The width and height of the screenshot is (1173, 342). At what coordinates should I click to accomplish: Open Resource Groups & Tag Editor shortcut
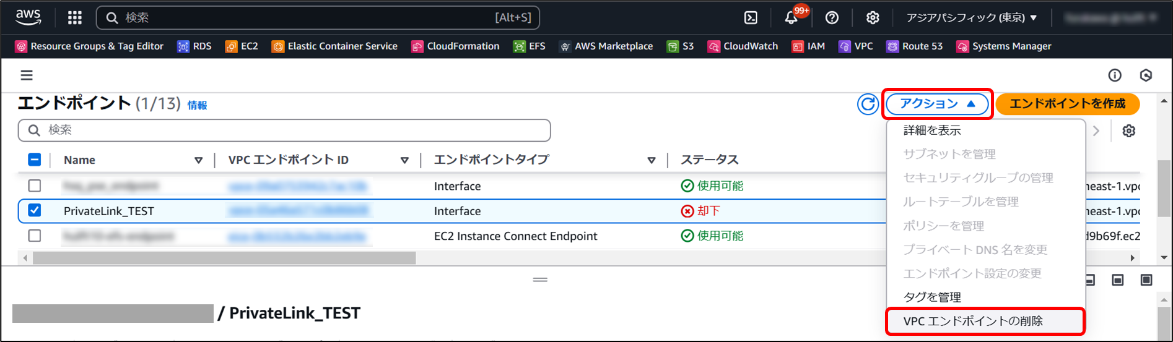89,46
